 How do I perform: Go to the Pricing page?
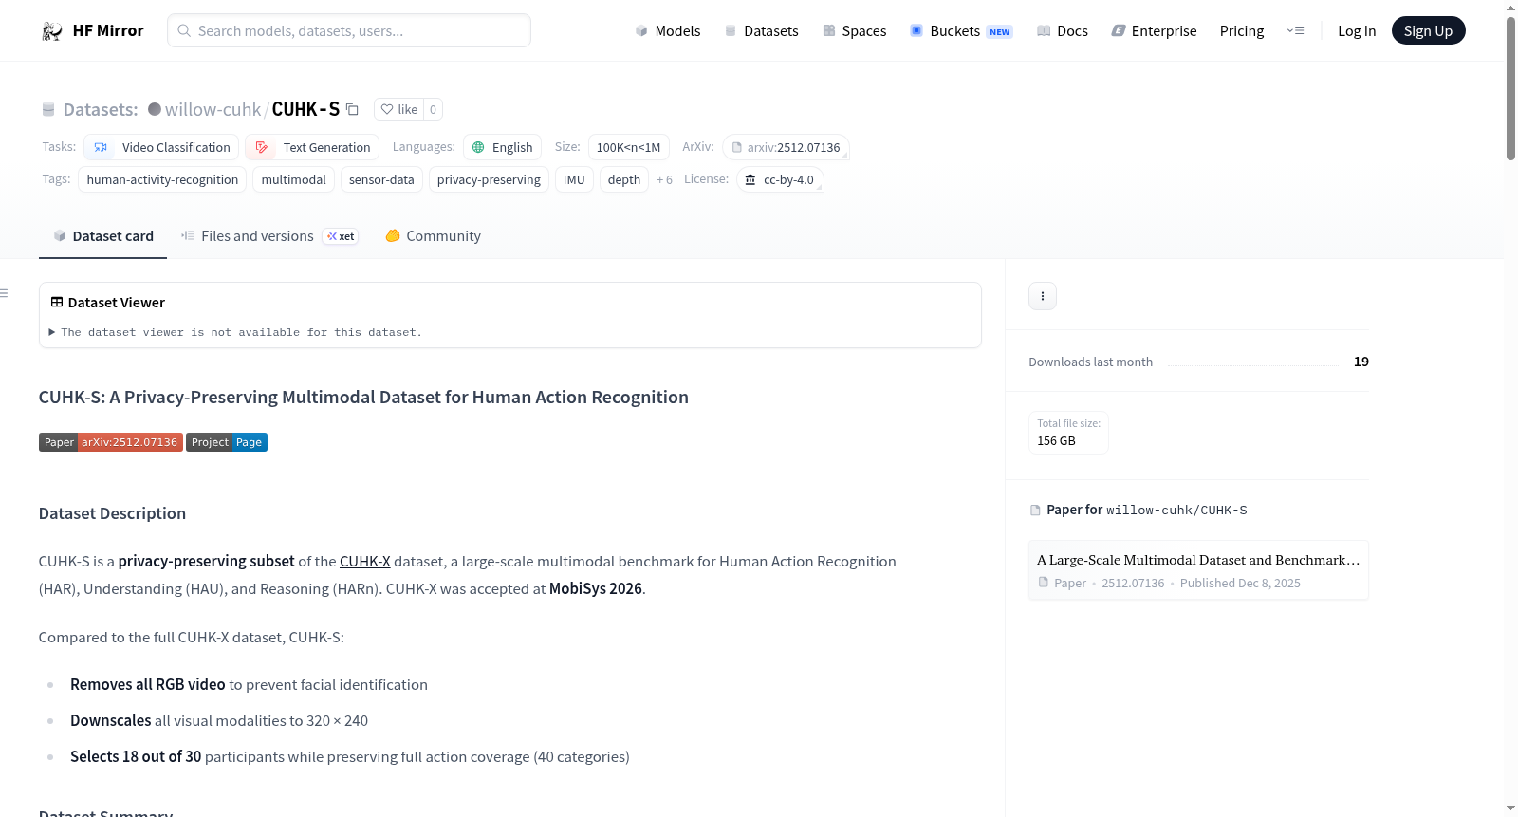(x=1242, y=31)
